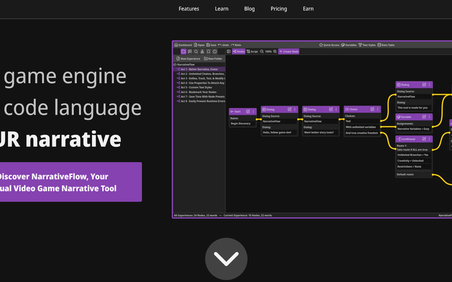Click the zoom out magnifier icon

click(262, 51)
